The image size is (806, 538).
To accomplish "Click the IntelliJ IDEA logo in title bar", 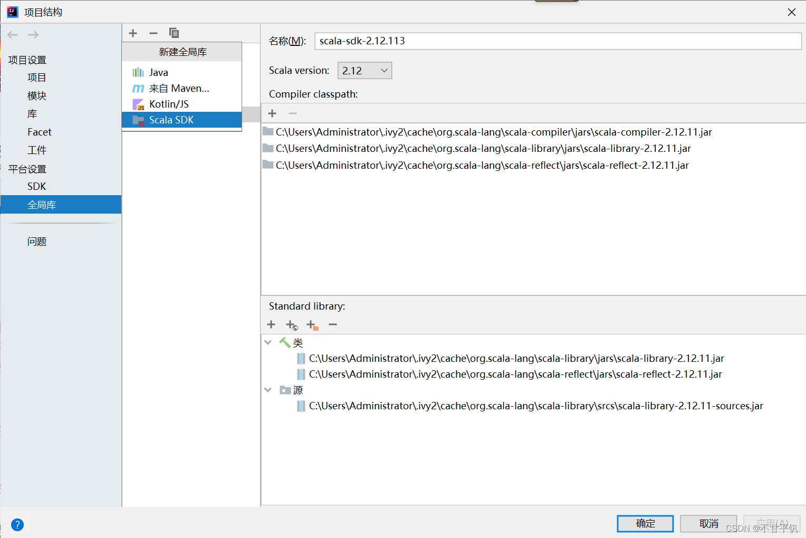I will (x=13, y=12).
